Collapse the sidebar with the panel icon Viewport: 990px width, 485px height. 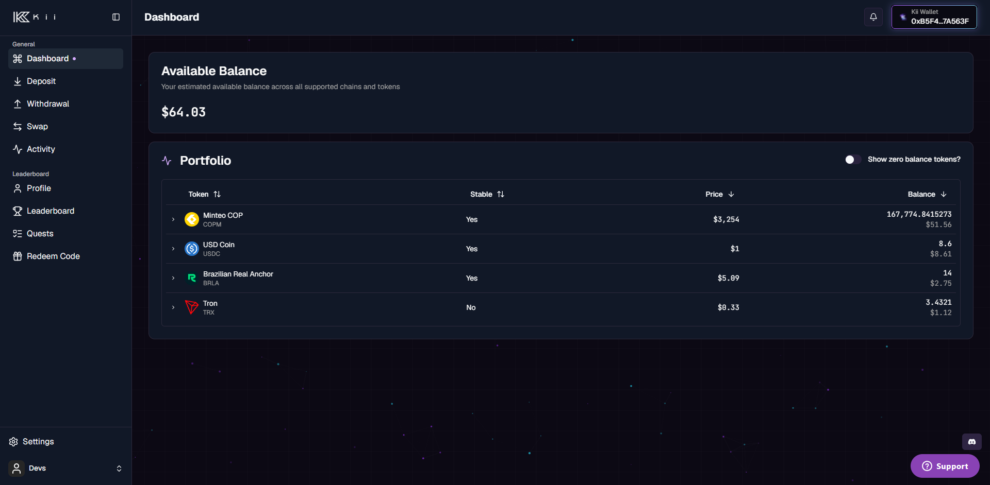(x=116, y=17)
